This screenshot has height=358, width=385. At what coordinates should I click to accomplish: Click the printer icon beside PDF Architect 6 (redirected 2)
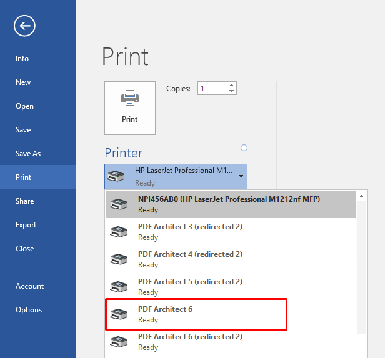point(119,342)
